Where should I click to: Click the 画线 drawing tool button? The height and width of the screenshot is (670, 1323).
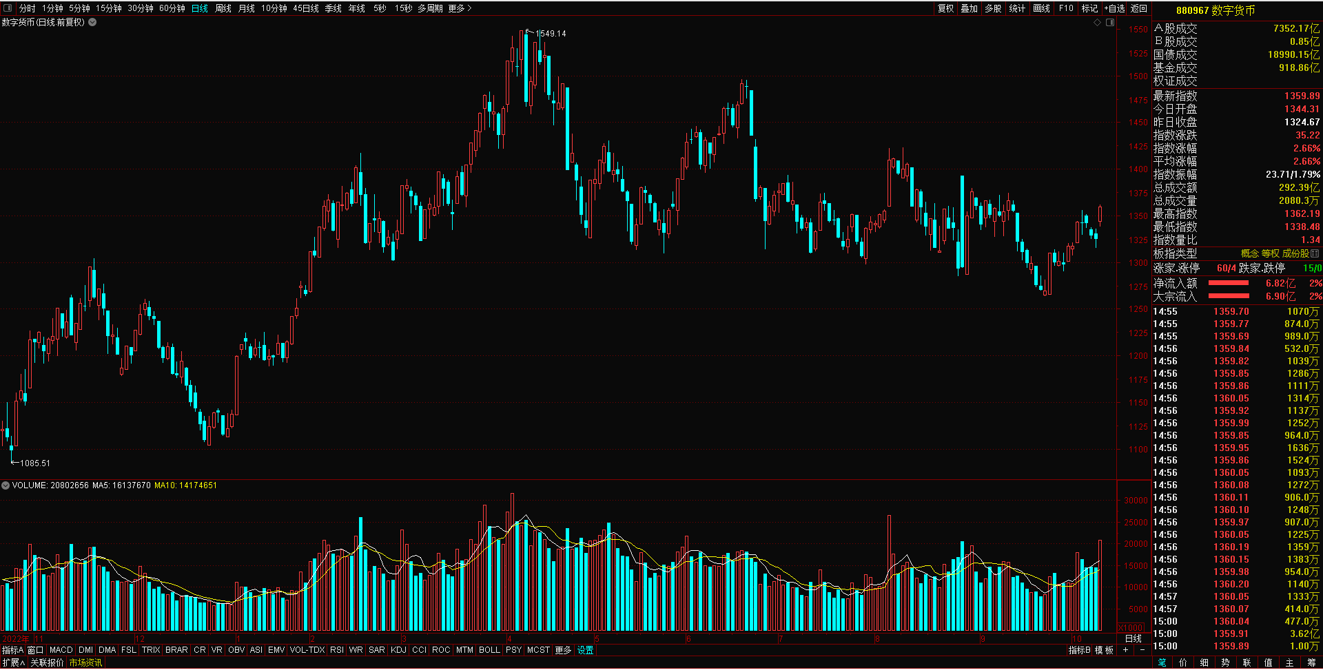click(x=1041, y=8)
